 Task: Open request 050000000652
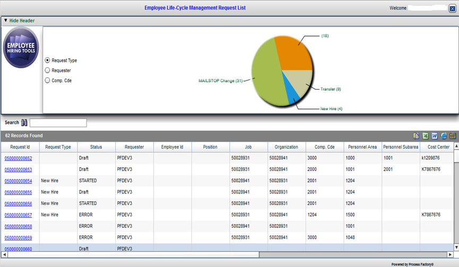click(x=18, y=158)
